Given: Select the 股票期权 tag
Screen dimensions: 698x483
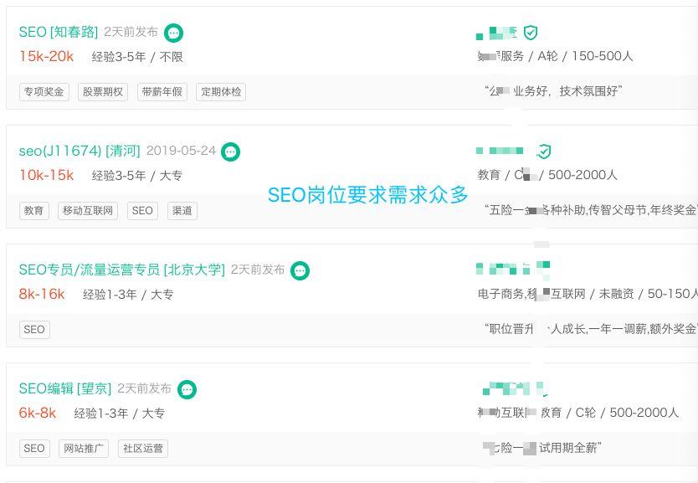Looking at the screenshot, I should (103, 92).
